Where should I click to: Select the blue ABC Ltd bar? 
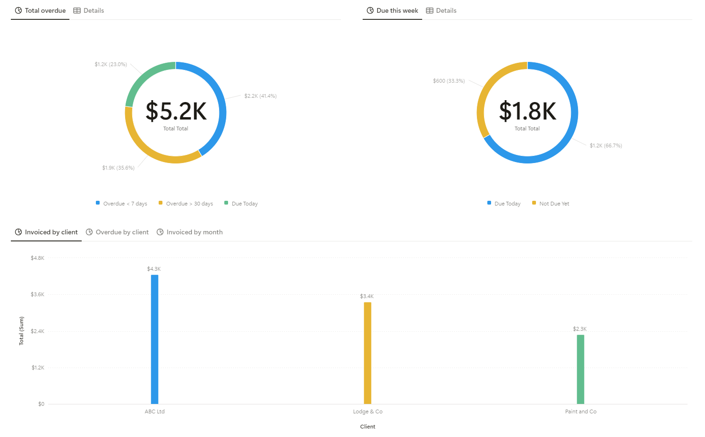coord(154,339)
